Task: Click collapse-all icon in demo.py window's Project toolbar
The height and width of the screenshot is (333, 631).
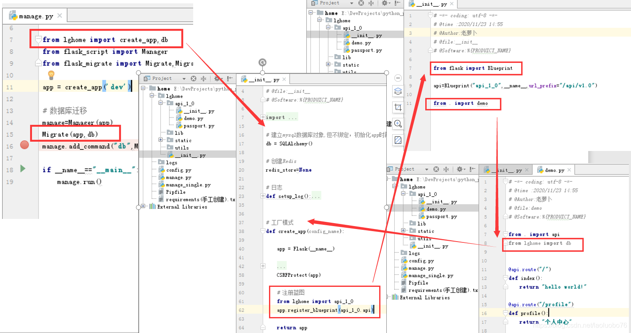Action: (446, 169)
